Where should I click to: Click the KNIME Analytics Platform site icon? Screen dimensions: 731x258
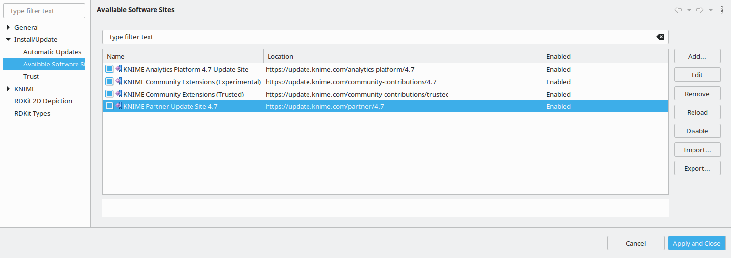118,69
